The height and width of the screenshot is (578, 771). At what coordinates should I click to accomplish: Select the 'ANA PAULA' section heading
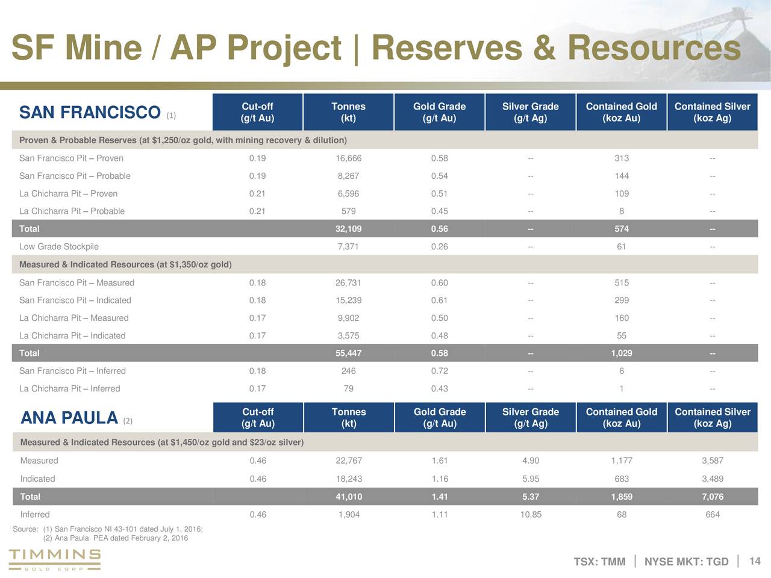tap(69, 418)
